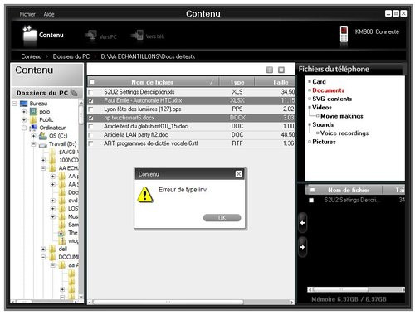Screen dimensions: 415x315
Task: Collapse the DOCUM folder node
Action: click(x=43, y=257)
